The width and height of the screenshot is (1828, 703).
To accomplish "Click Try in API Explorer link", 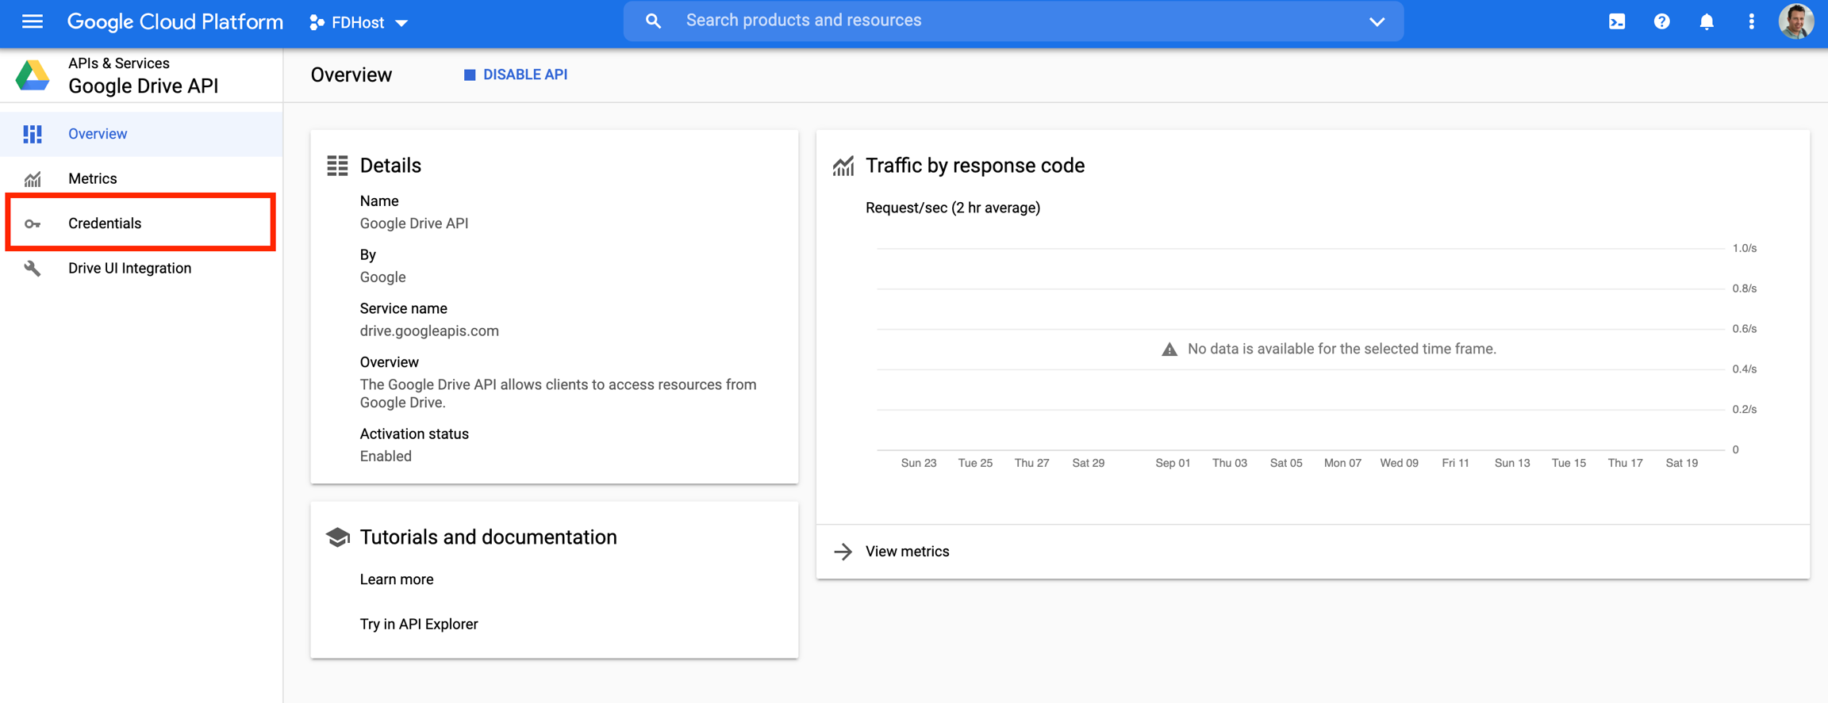I will click(419, 625).
